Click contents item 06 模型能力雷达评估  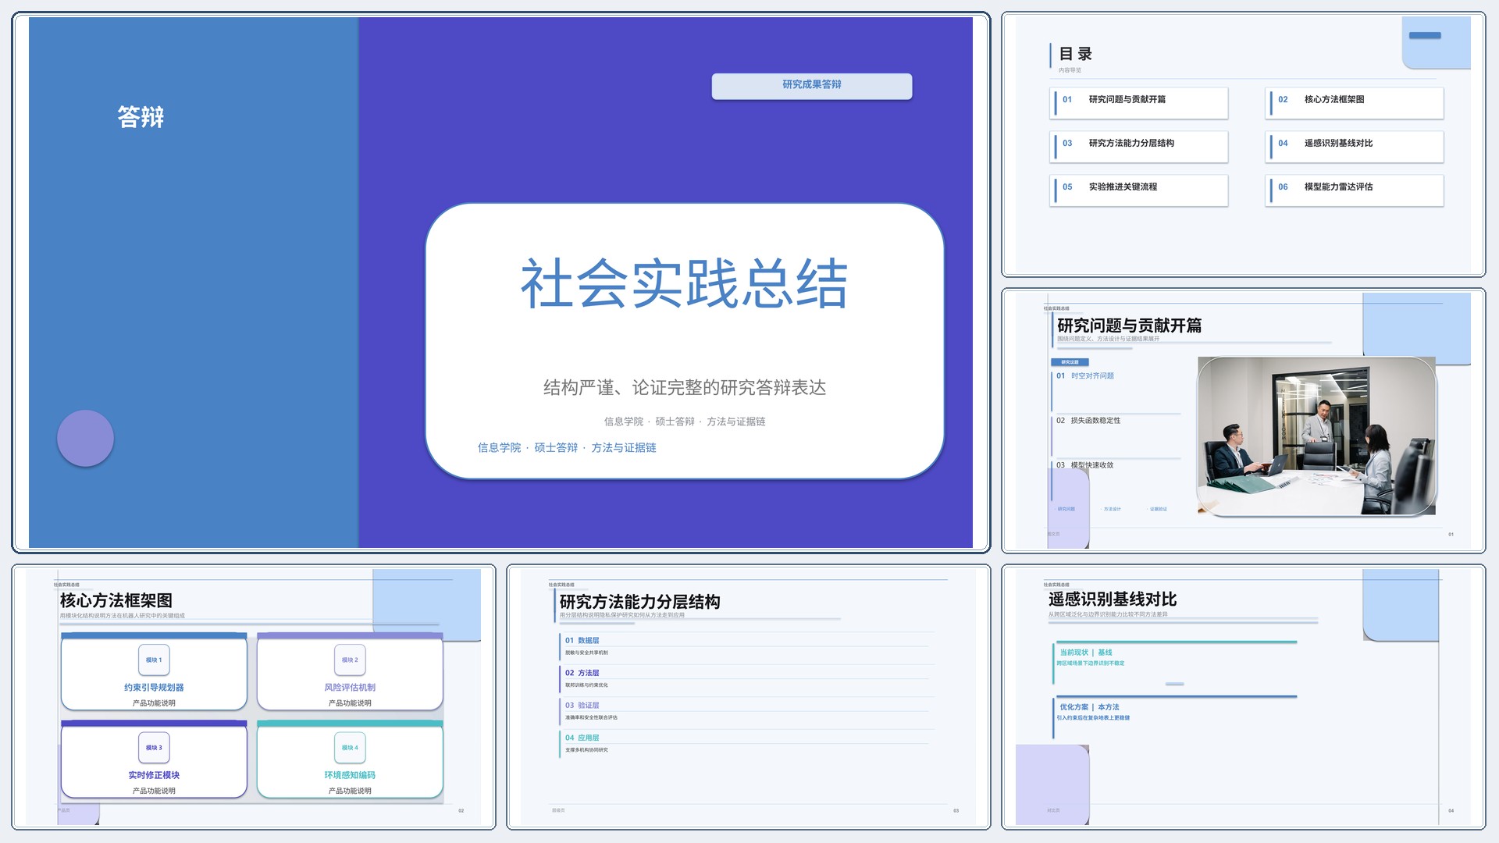pos(1355,190)
